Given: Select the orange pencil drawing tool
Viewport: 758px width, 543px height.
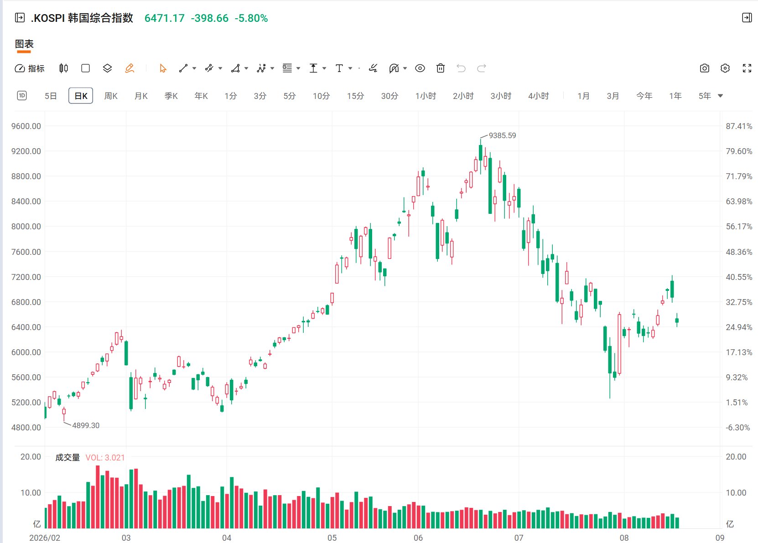Looking at the screenshot, I should (130, 68).
